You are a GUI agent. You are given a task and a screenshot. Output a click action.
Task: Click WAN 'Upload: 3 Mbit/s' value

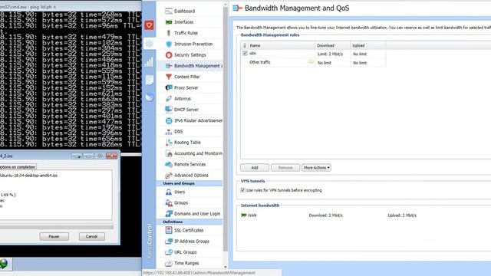point(402,215)
